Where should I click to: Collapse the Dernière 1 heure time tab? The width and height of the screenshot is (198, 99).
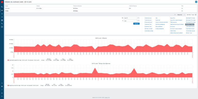pyautogui.click(x=192, y=15)
